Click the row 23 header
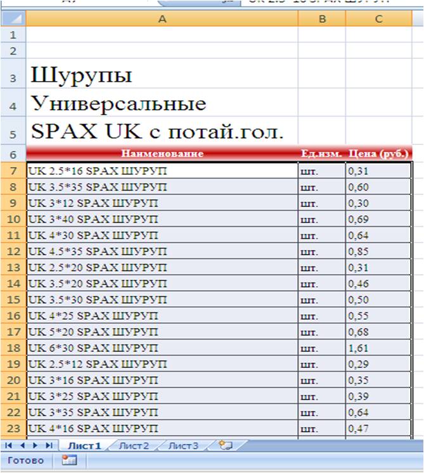The image size is (424, 473). point(13,427)
